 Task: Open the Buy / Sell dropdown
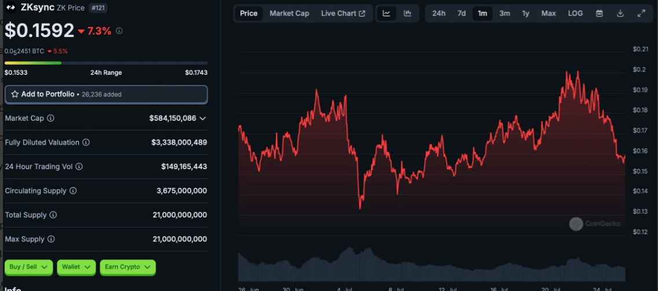pos(28,267)
